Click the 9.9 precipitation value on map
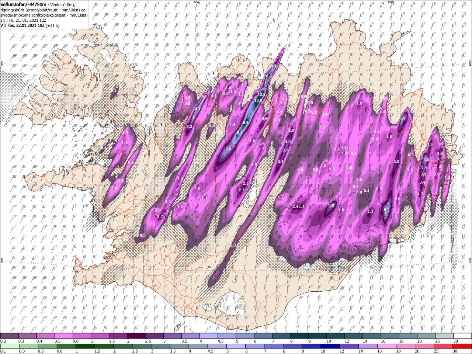The width and height of the screenshot is (472, 354). pos(246,122)
